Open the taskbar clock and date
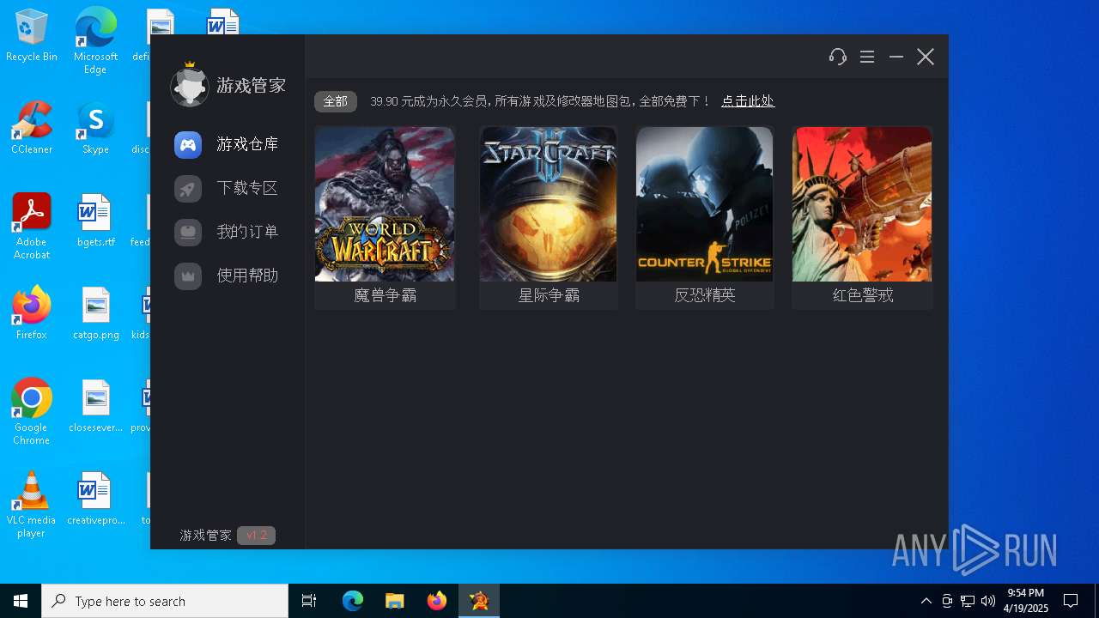This screenshot has width=1099, height=618. (x=1026, y=601)
